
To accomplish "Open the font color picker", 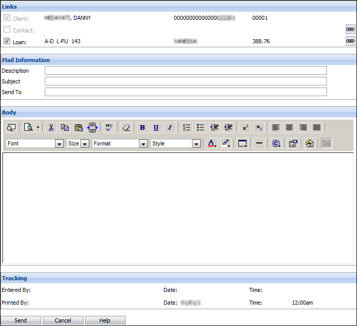I will click(x=212, y=143).
